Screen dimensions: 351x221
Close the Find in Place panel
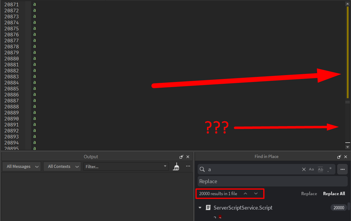pos(346,157)
